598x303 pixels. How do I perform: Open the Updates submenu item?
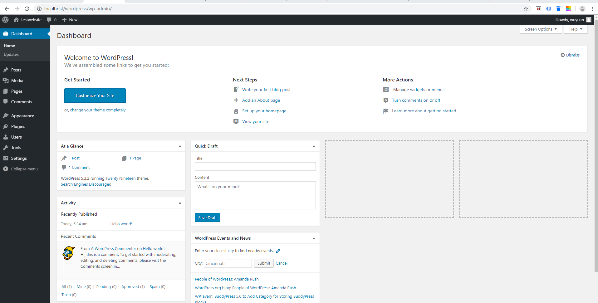point(11,54)
